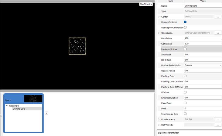Open the Orientation ellipsis editor button

pyautogui.click(x=218, y=33)
